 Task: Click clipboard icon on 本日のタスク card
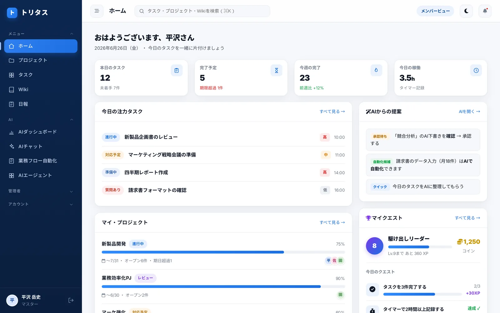coord(177,70)
